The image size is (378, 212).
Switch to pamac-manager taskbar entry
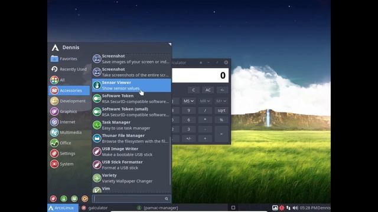pos(158,208)
